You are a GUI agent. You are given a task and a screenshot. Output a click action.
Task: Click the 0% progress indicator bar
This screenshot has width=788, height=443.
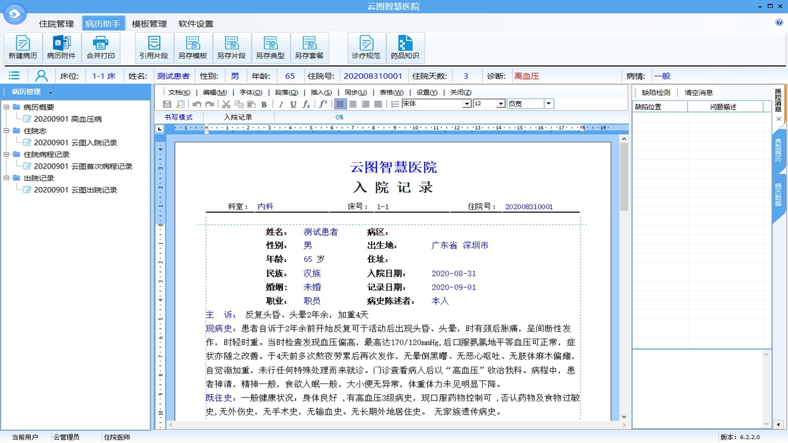(x=339, y=117)
